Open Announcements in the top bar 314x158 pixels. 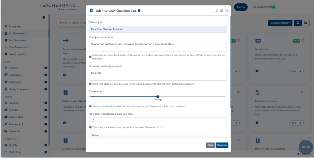point(262,7)
